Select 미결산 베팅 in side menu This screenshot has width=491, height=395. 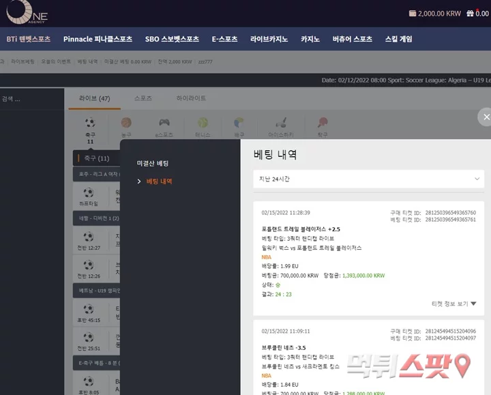pyautogui.click(x=153, y=163)
